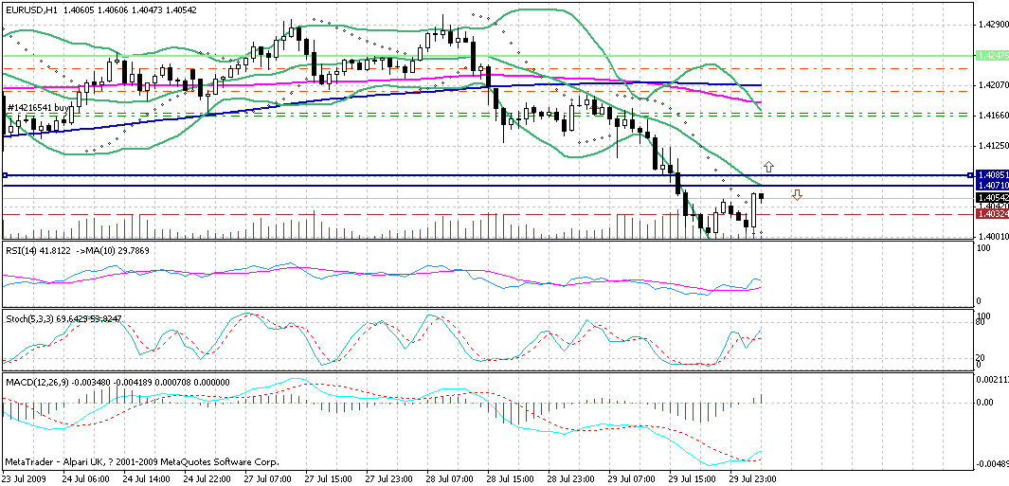Grab the right square handle of the 1.40851 line

click(x=970, y=175)
